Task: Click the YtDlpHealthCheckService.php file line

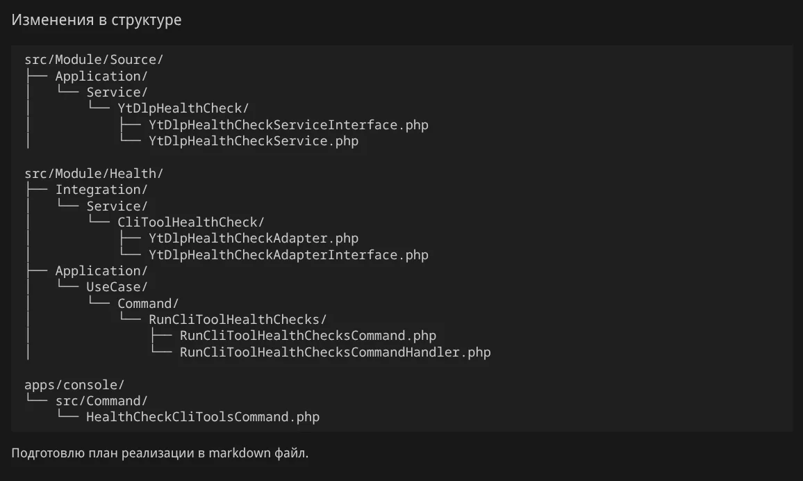Action: point(254,141)
